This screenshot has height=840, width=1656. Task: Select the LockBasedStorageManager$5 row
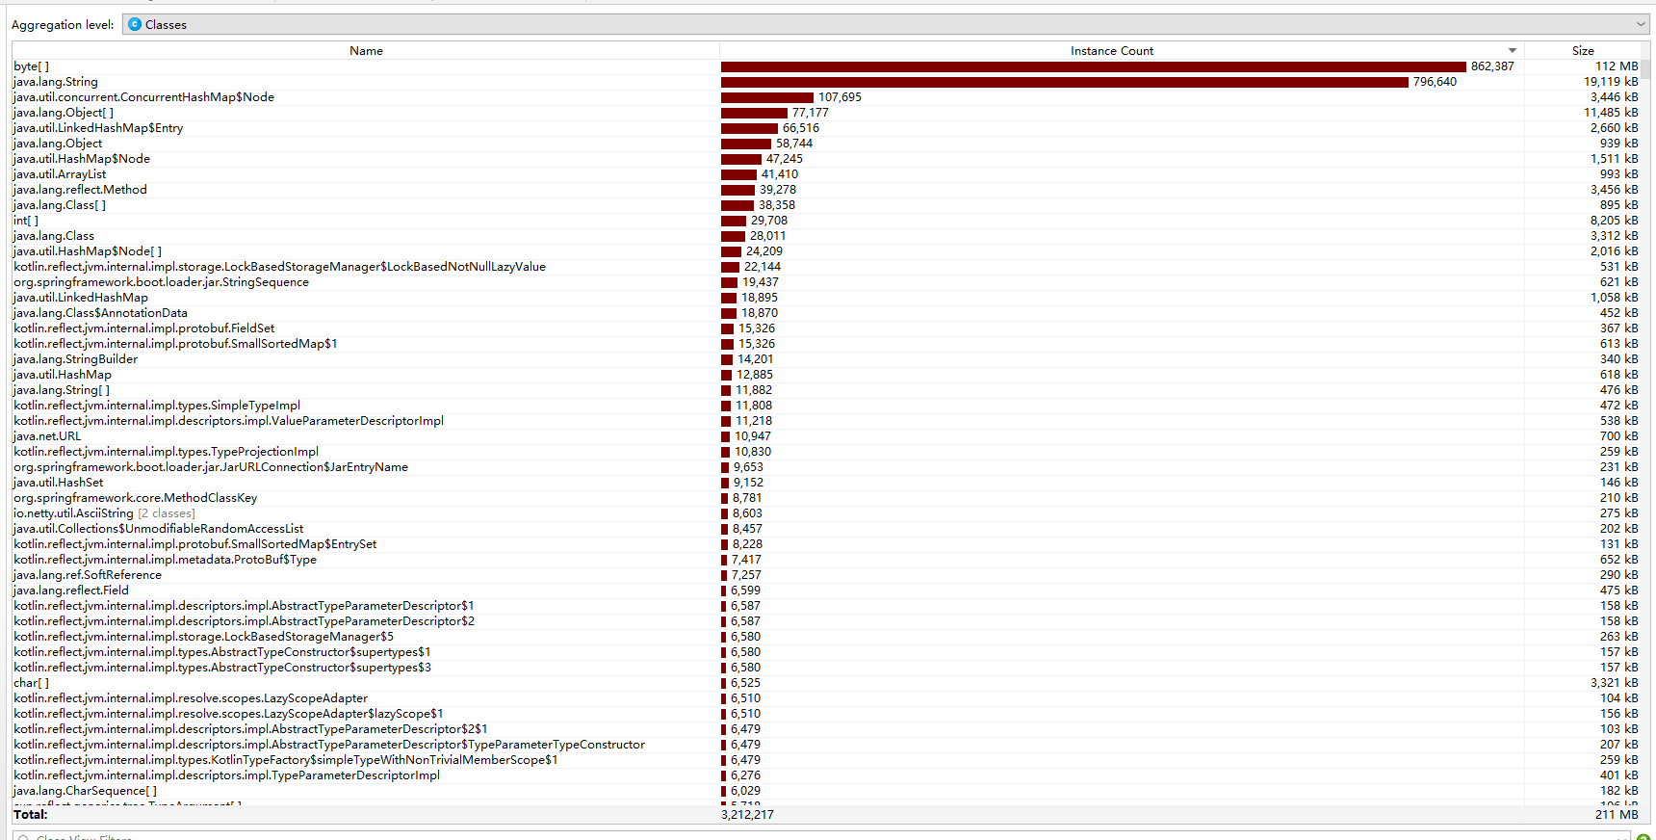coord(826,637)
